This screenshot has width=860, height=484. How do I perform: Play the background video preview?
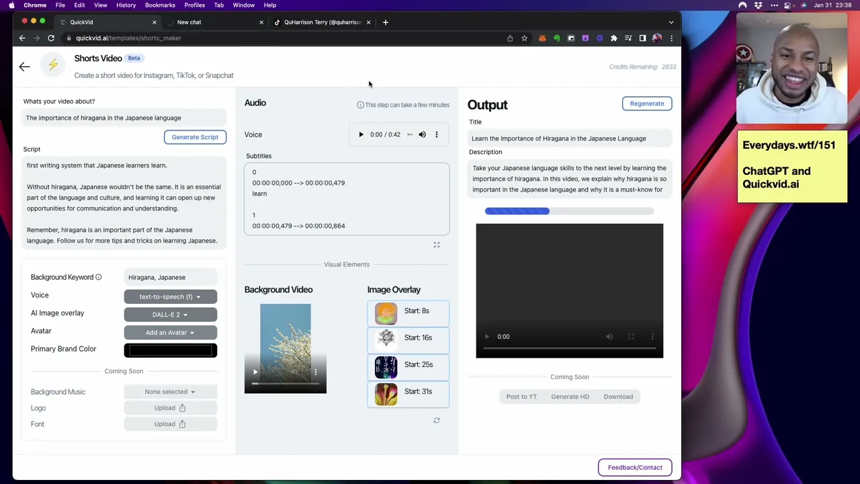255,372
